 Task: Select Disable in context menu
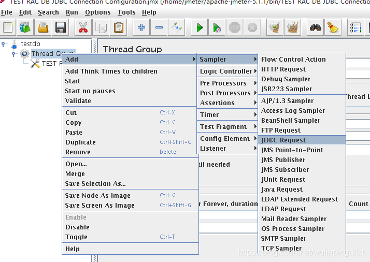pos(130,227)
